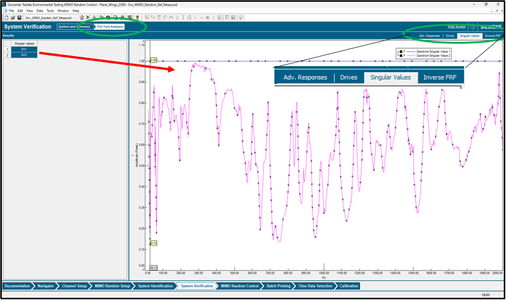
Task: Click the 1.00 cursor value label on plot
Action: (154, 60)
